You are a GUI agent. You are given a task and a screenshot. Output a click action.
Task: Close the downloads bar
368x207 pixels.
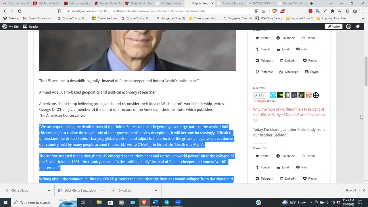364,191
